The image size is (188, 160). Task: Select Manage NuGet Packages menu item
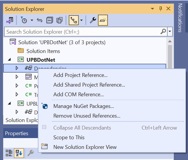83,106
